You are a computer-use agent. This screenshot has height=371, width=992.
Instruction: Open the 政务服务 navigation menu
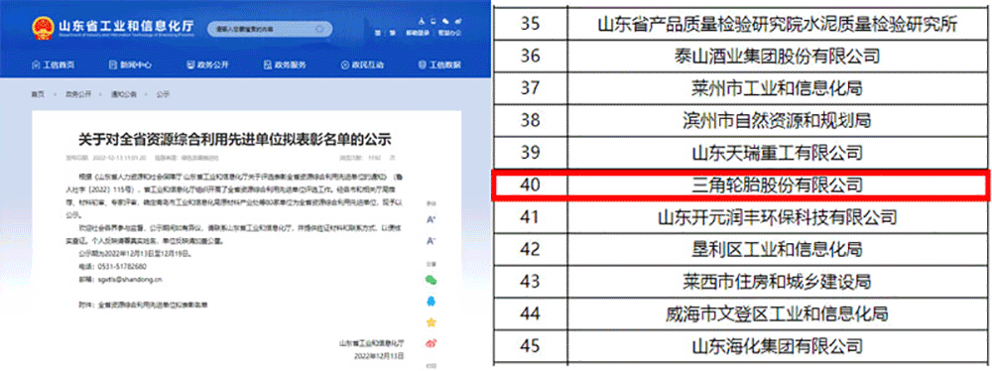pyautogui.click(x=285, y=65)
